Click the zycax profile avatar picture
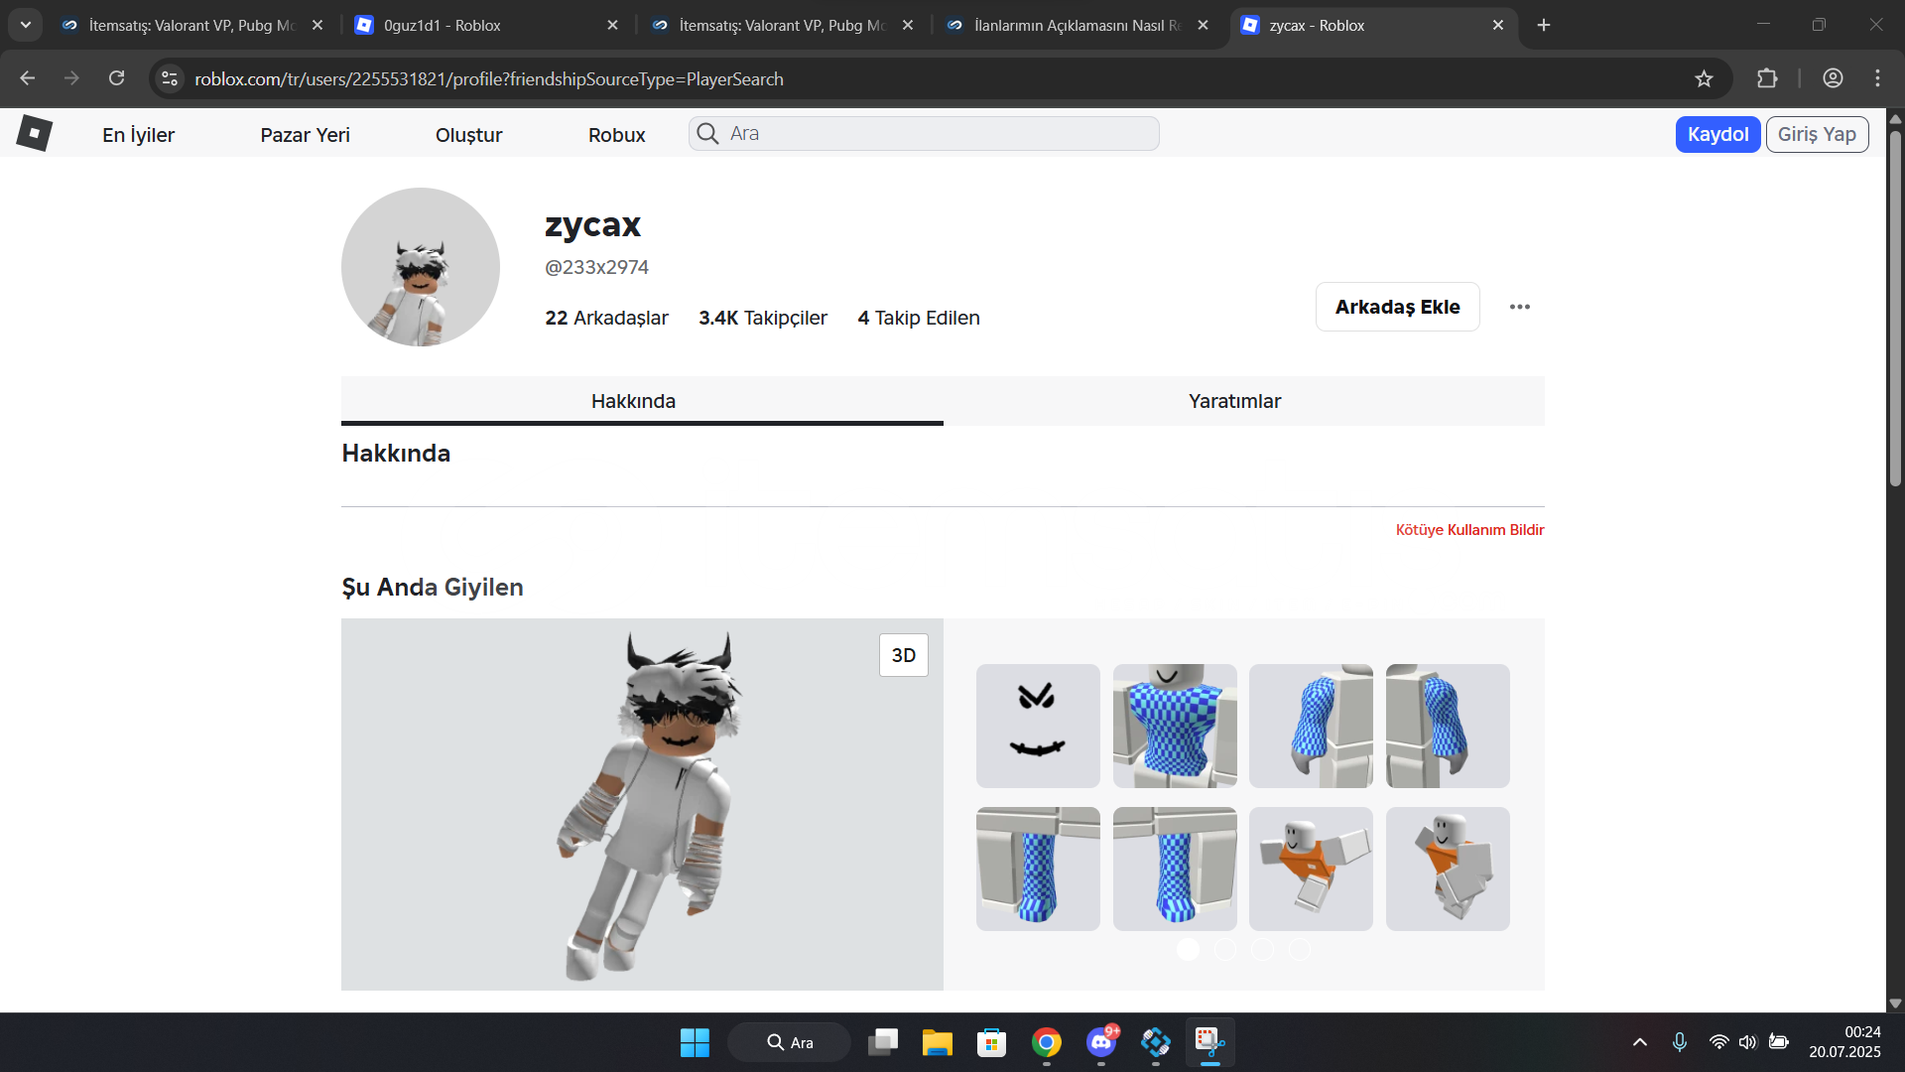1905x1072 pixels. pyautogui.click(x=421, y=267)
